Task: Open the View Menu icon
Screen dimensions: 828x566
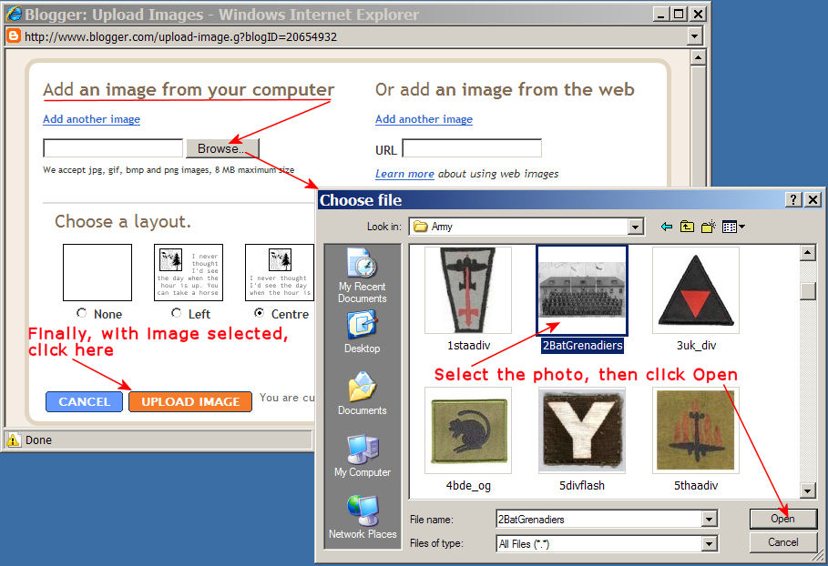Action: [x=733, y=227]
